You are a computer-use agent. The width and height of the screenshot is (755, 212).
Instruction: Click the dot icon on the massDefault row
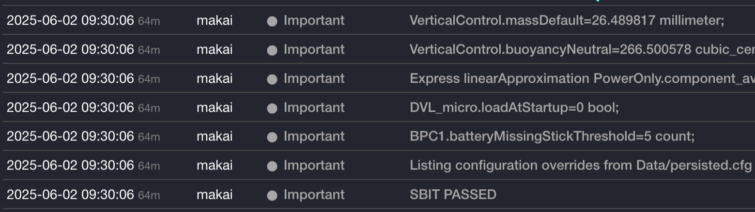272,21
